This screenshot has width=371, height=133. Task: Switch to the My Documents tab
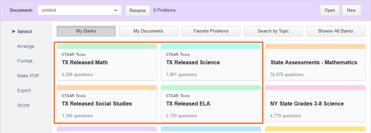148,31
